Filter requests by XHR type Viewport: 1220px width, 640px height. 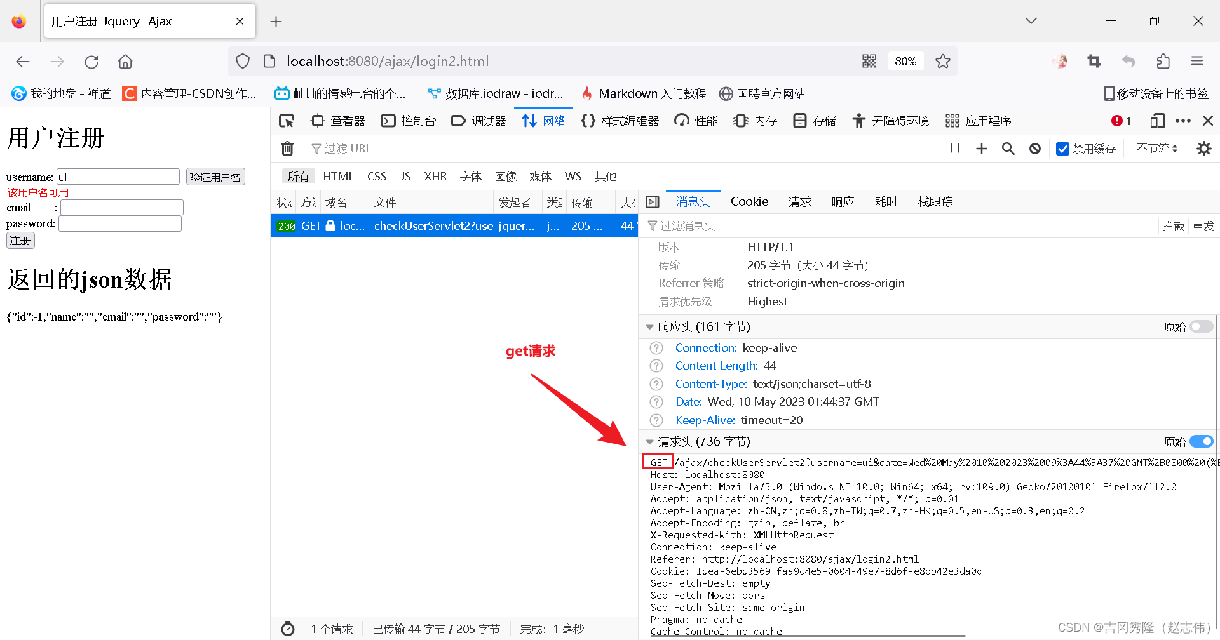pos(435,177)
